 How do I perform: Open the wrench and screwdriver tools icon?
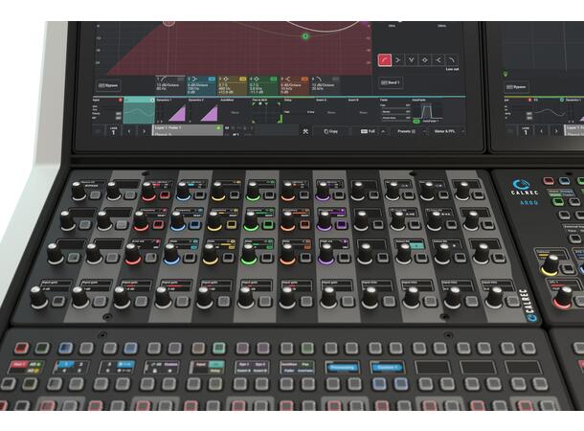pyautogui.click(x=305, y=131)
